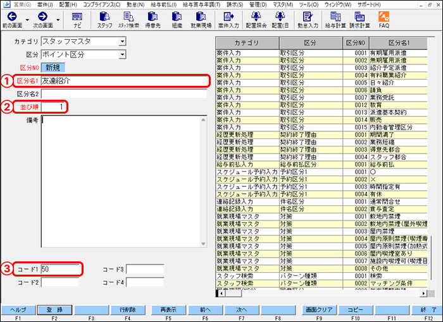Click the コピー F10 button
443x322 pixels.
356,310
